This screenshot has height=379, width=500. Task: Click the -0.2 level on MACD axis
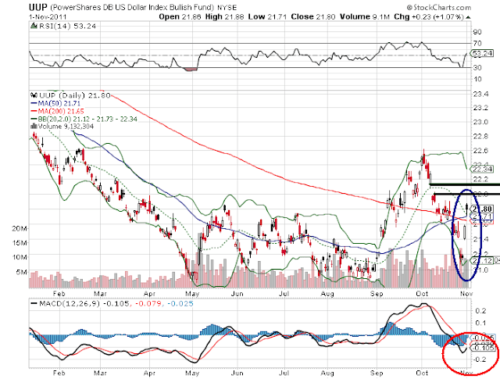point(480,359)
